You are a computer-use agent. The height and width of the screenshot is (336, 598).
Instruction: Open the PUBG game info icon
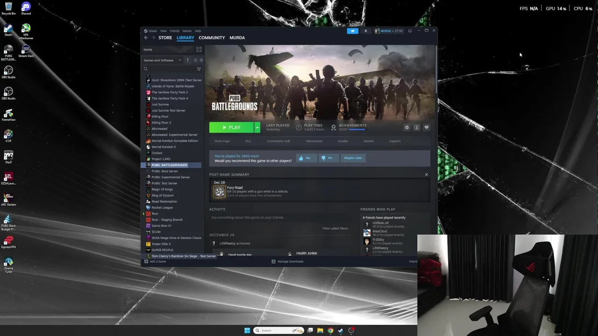coord(416,127)
